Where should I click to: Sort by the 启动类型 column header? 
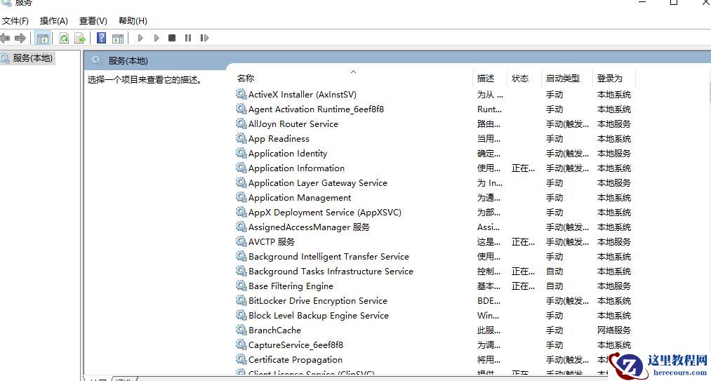(563, 79)
